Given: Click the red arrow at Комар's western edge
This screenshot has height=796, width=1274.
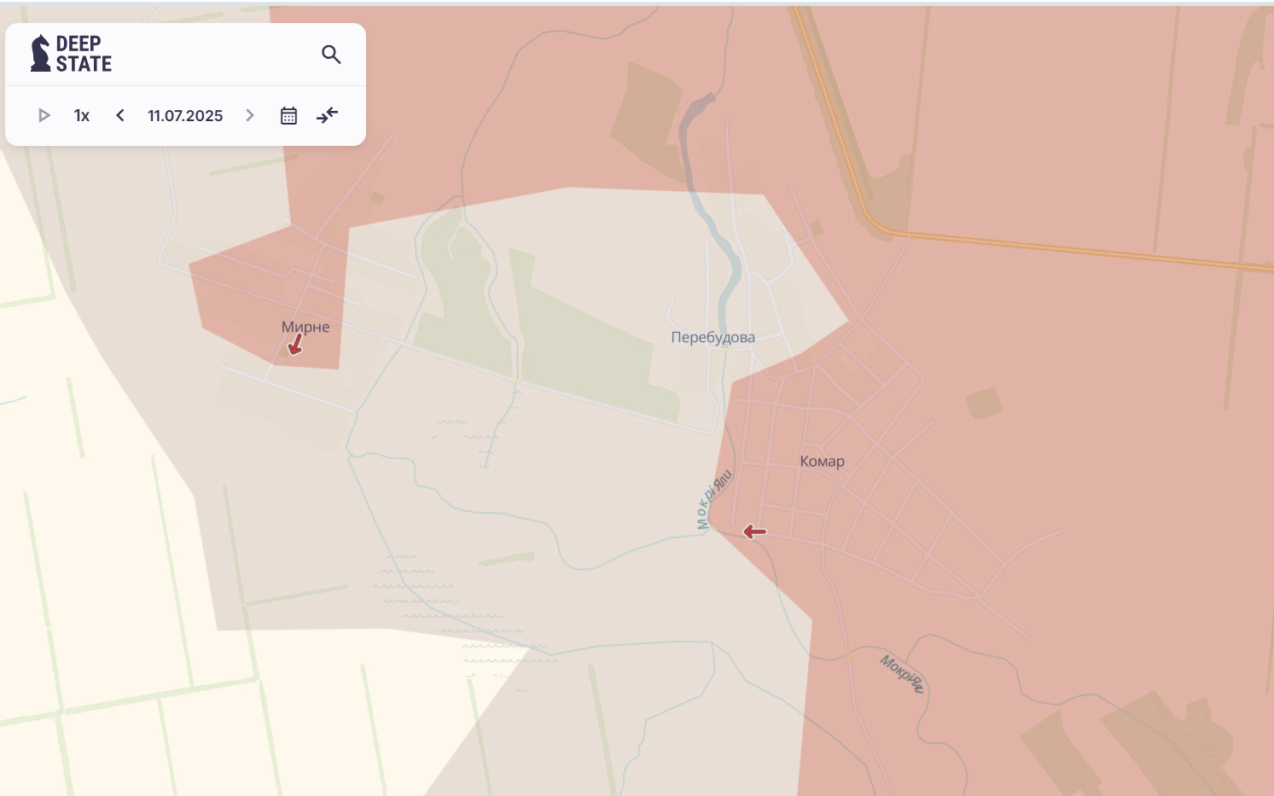Looking at the screenshot, I should point(754,532).
